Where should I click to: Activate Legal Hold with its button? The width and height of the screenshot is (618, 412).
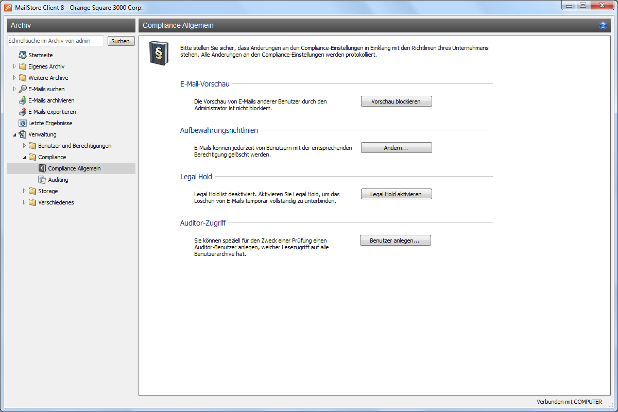396,194
